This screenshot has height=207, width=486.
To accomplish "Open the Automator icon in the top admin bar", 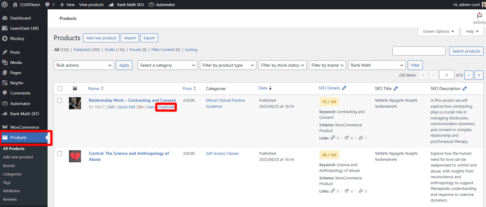I will 151,5.
